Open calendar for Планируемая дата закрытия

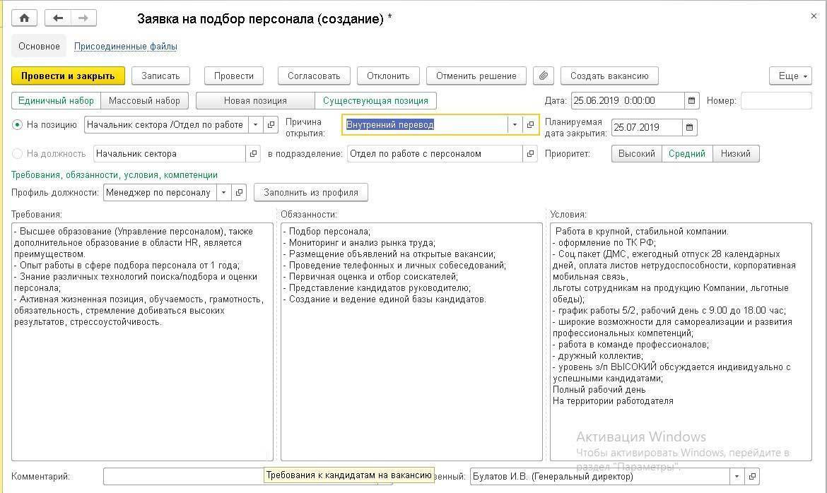[x=690, y=128]
